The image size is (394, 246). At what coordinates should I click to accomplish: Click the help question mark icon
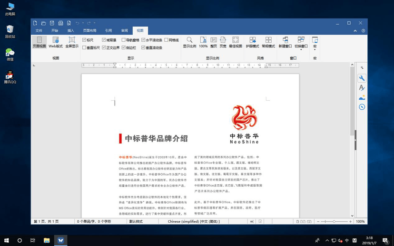(x=364, y=31)
